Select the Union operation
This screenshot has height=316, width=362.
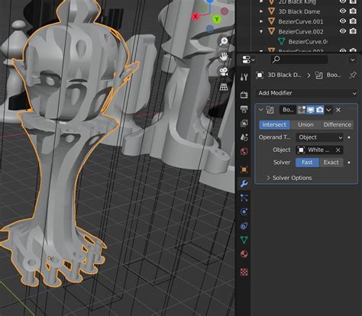click(305, 124)
